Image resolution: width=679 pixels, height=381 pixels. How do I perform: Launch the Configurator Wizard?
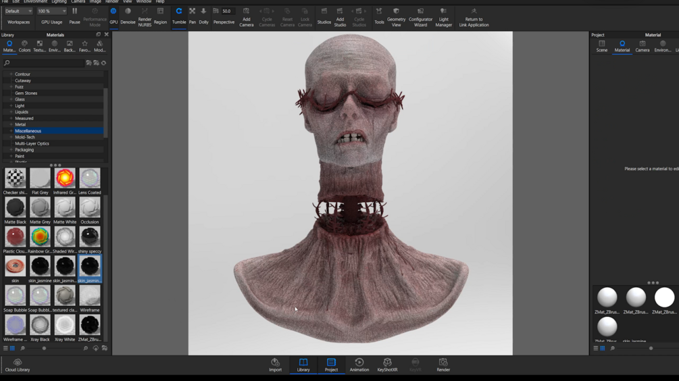pyautogui.click(x=420, y=18)
